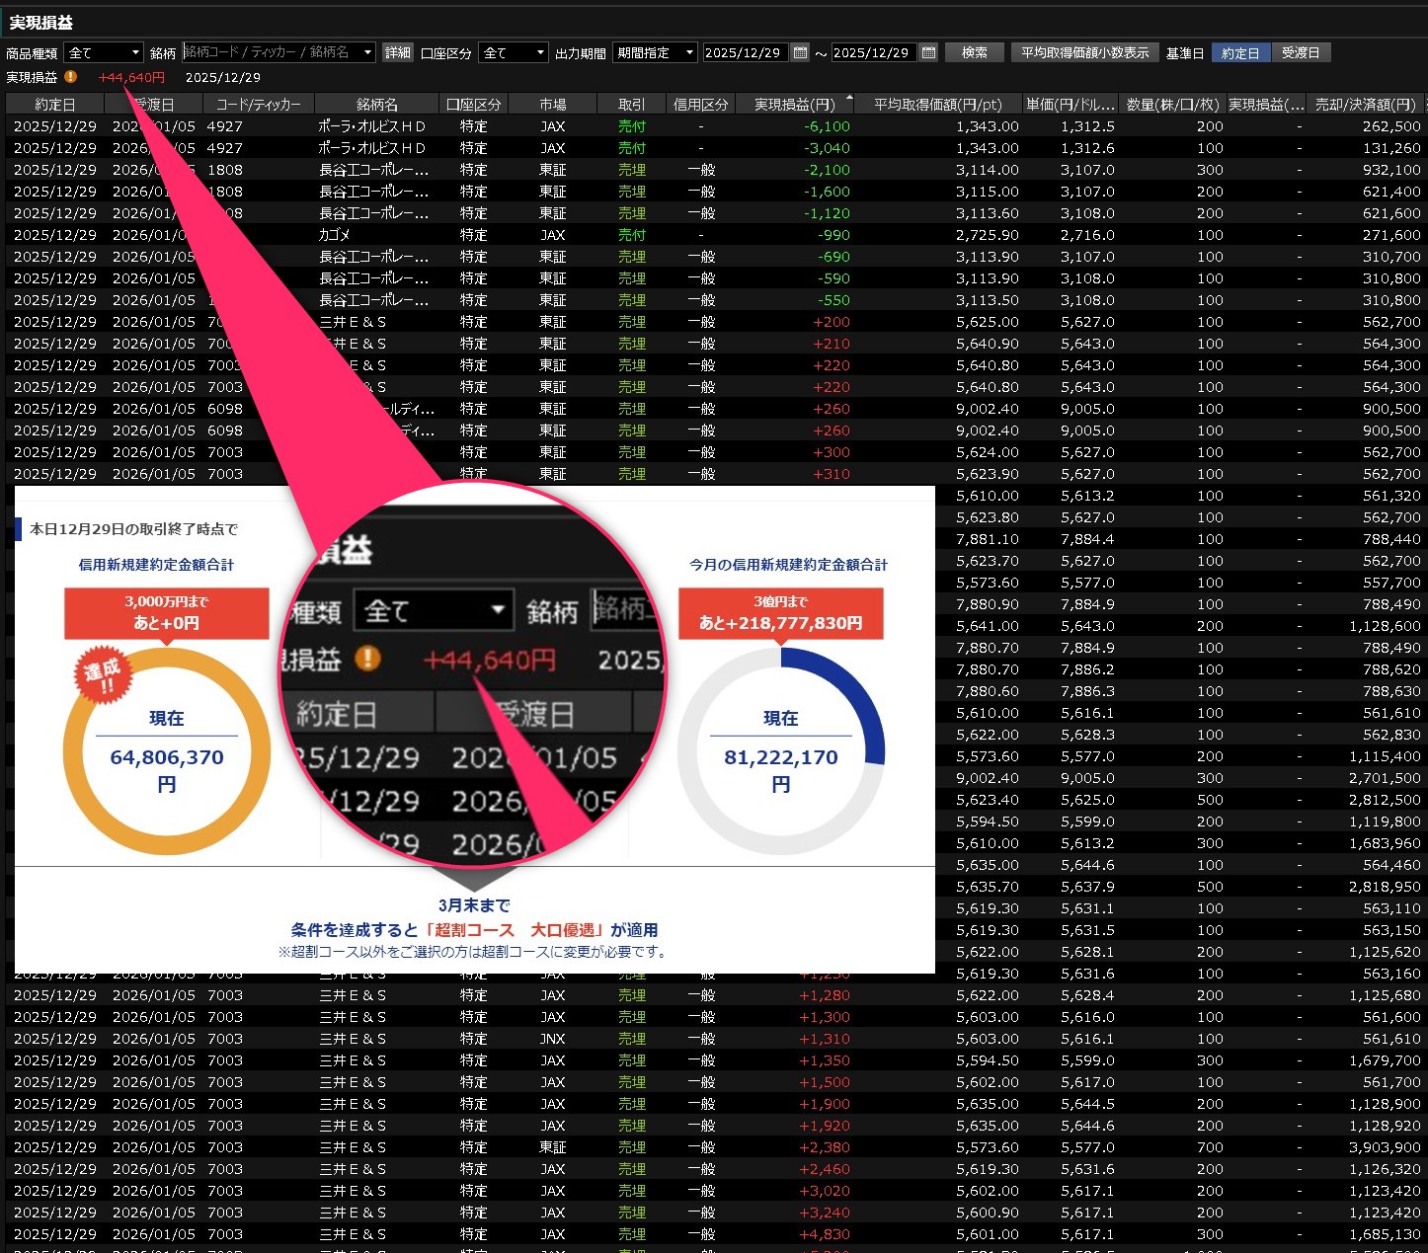Expand the 口座区分 dropdown
The height and width of the screenshot is (1253, 1428).
click(513, 53)
